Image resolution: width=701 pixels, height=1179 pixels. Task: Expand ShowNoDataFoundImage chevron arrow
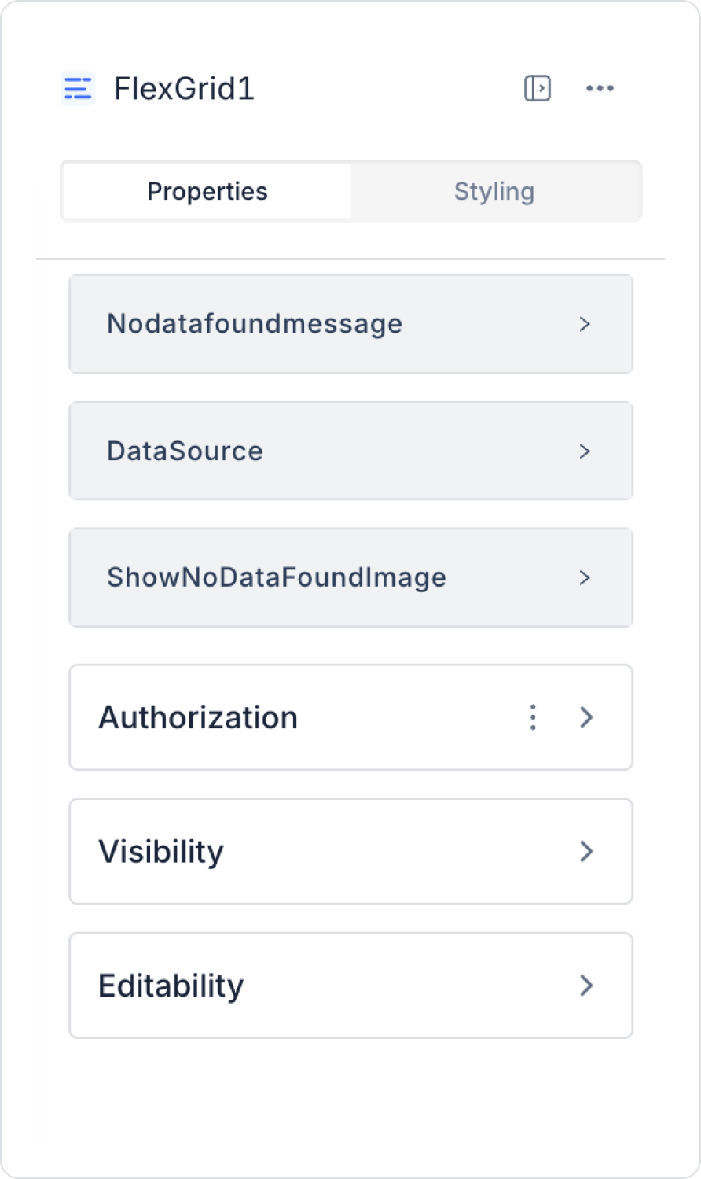(x=585, y=578)
